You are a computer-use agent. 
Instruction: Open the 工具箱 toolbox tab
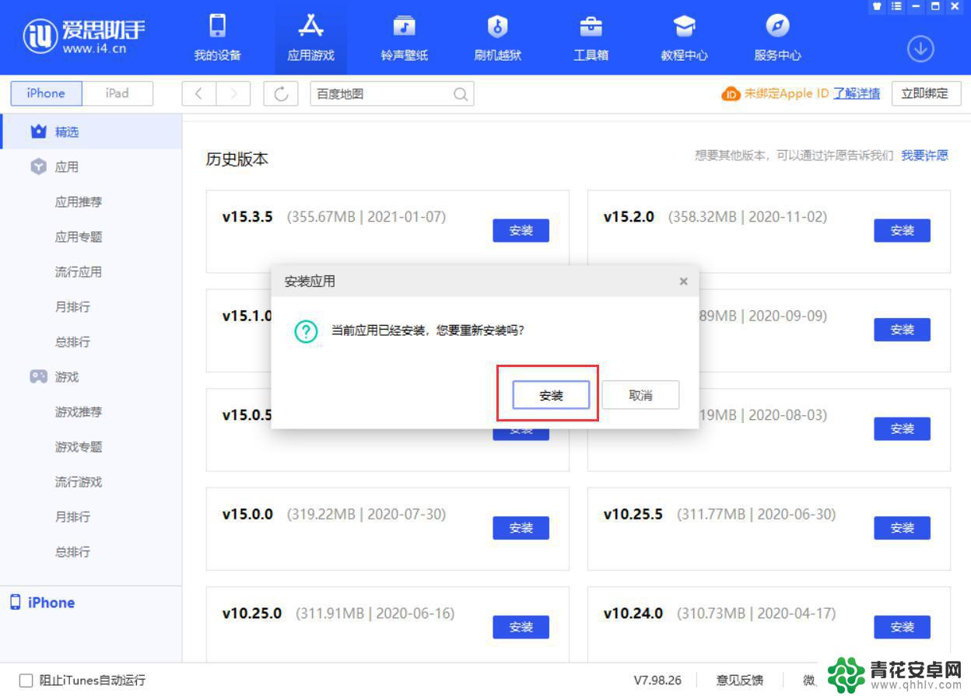click(x=591, y=37)
